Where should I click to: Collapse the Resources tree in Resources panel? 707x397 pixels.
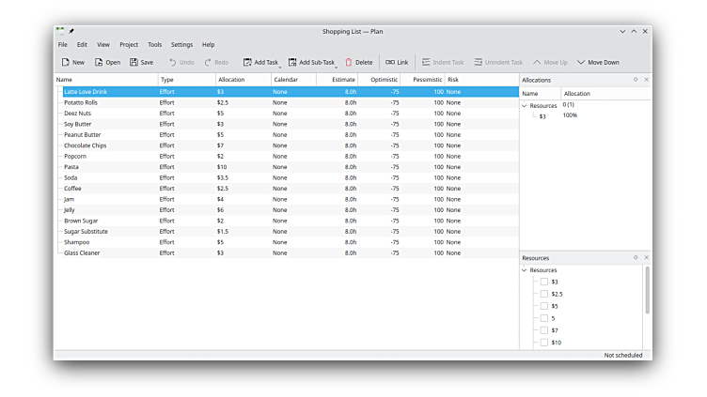point(525,270)
